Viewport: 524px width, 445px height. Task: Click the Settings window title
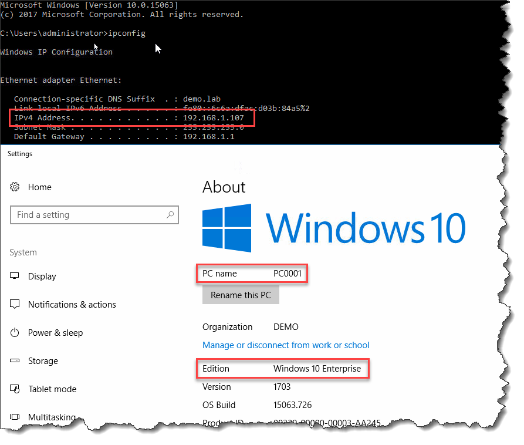point(20,154)
